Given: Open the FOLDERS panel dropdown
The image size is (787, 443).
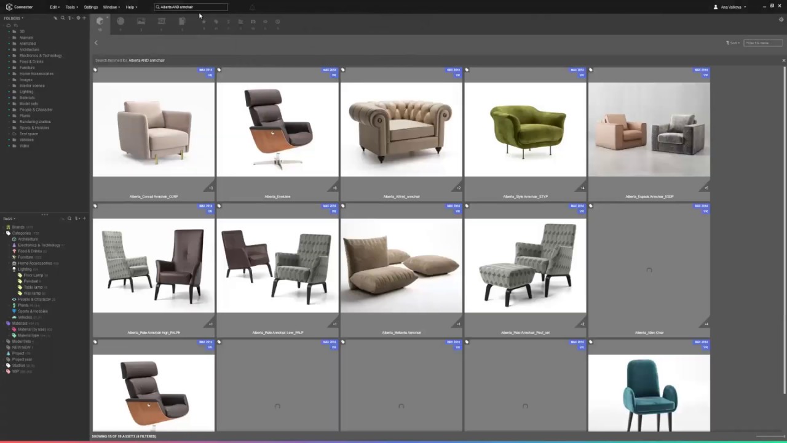Looking at the screenshot, I should point(14,18).
